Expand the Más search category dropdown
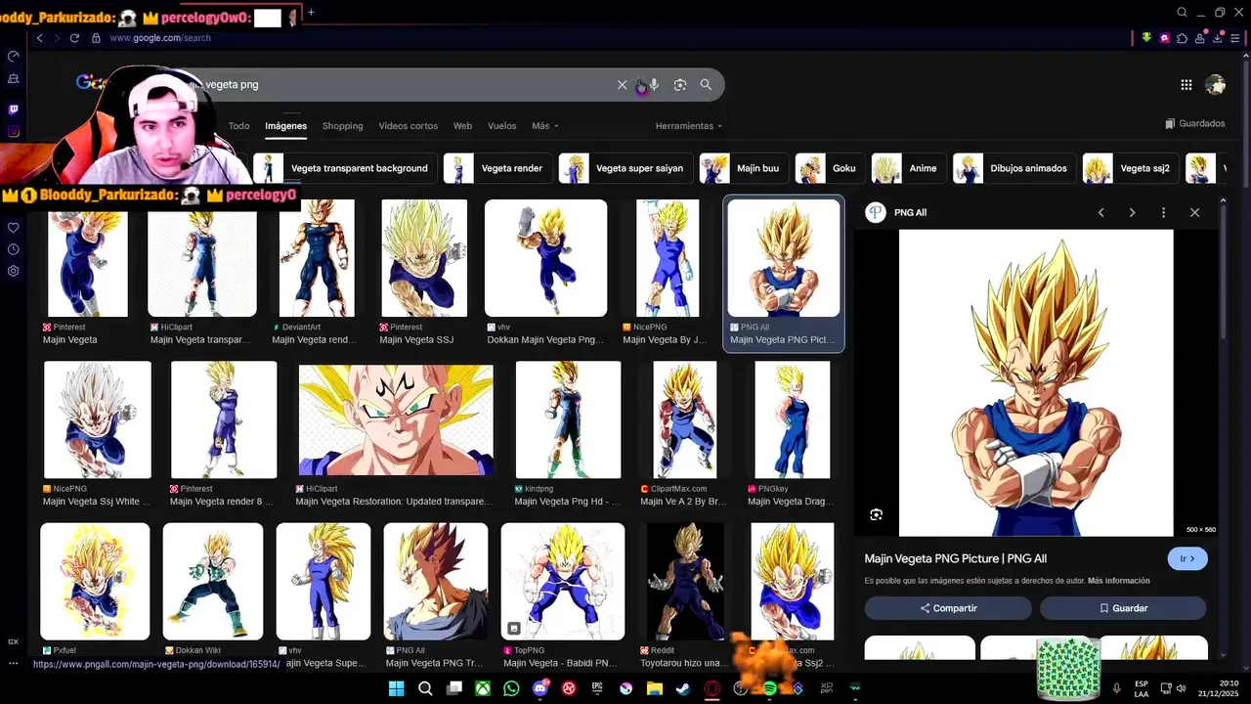 pyautogui.click(x=544, y=126)
